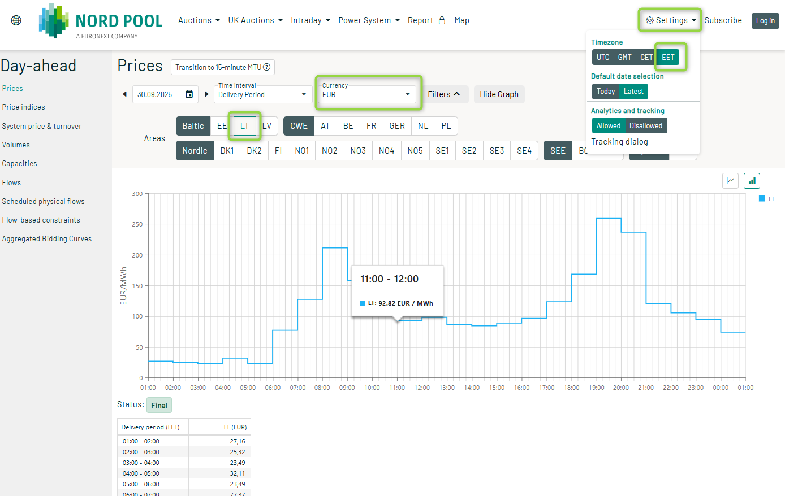Open the Auctions menu
The width and height of the screenshot is (785, 496).
(x=199, y=20)
